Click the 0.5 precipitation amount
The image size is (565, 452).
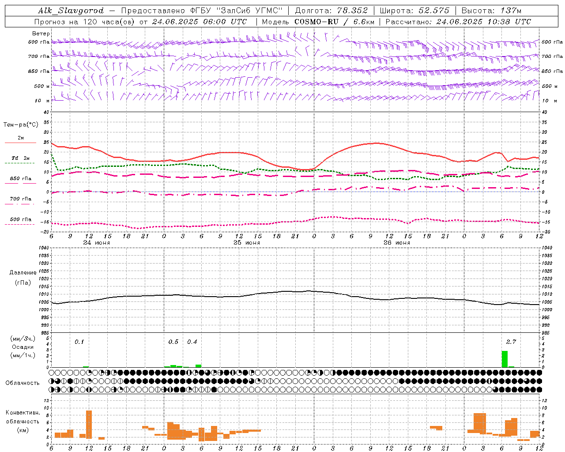pyautogui.click(x=173, y=342)
